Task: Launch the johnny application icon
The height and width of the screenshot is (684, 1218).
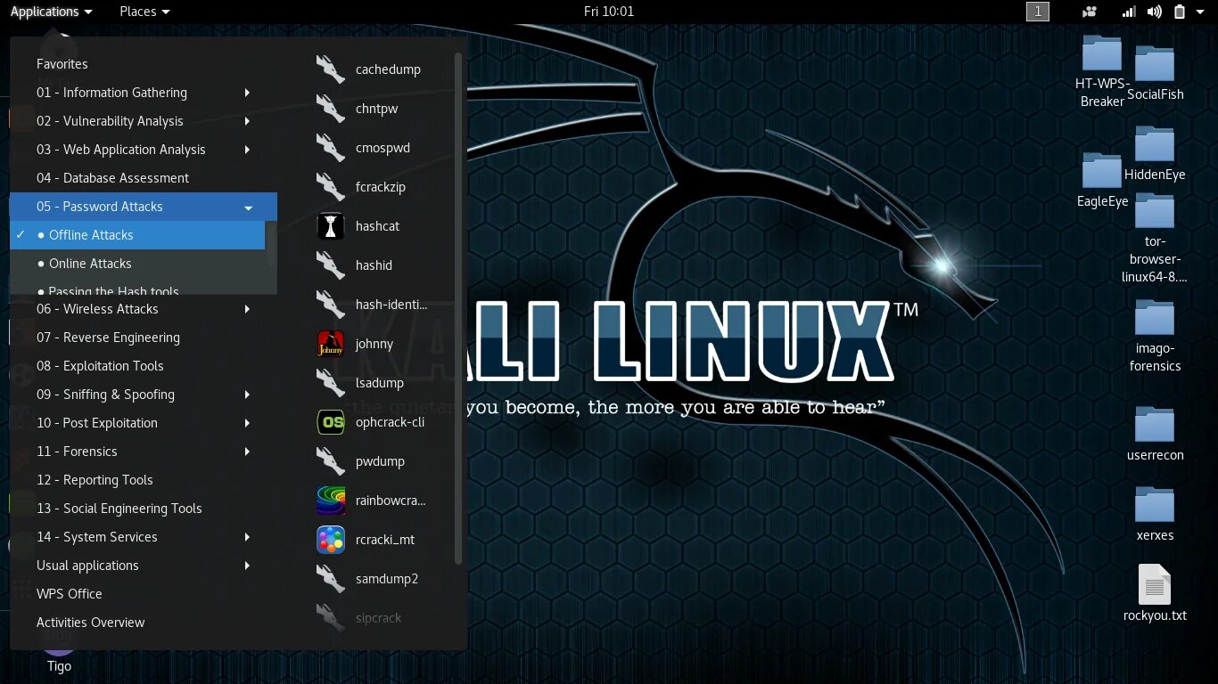Action: pyautogui.click(x=331, y=344)
